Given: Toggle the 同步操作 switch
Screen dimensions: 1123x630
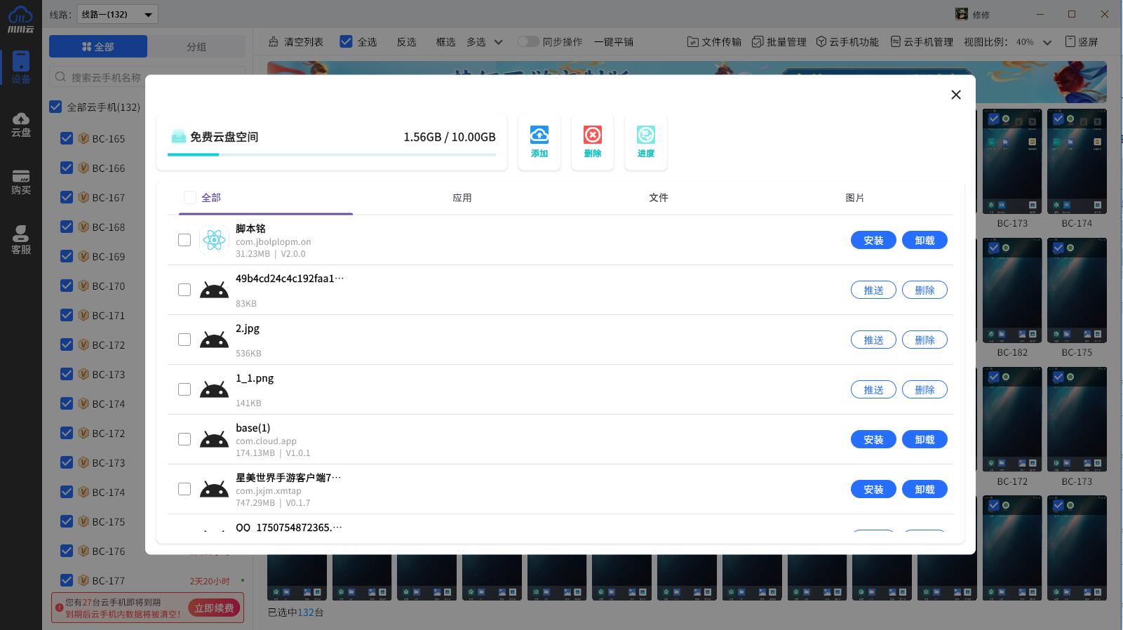Looking at the screenshot, I should tap(528, 42).
